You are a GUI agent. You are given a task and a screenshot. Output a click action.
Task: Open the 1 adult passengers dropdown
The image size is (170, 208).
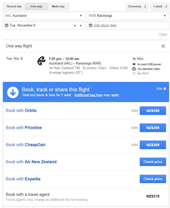point(160,6)
